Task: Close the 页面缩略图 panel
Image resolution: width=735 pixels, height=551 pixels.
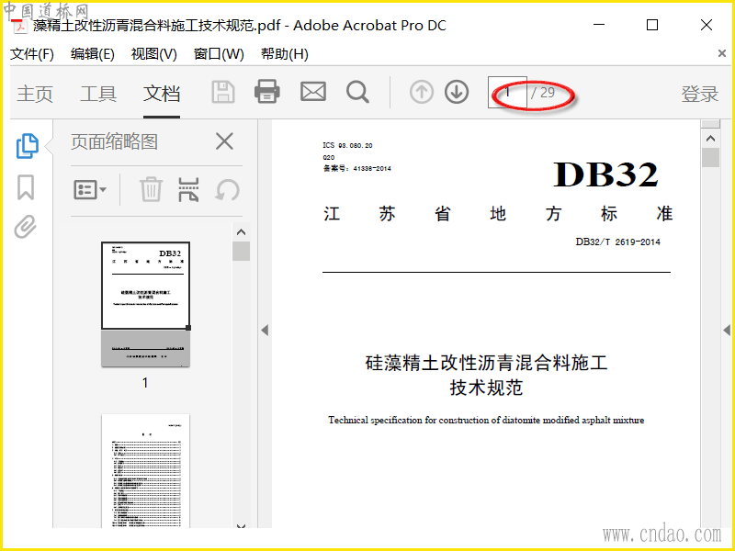Action: pos(224,141)
